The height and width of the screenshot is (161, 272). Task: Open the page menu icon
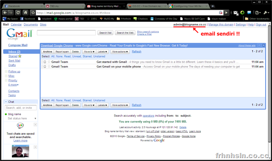coord(258,13)
